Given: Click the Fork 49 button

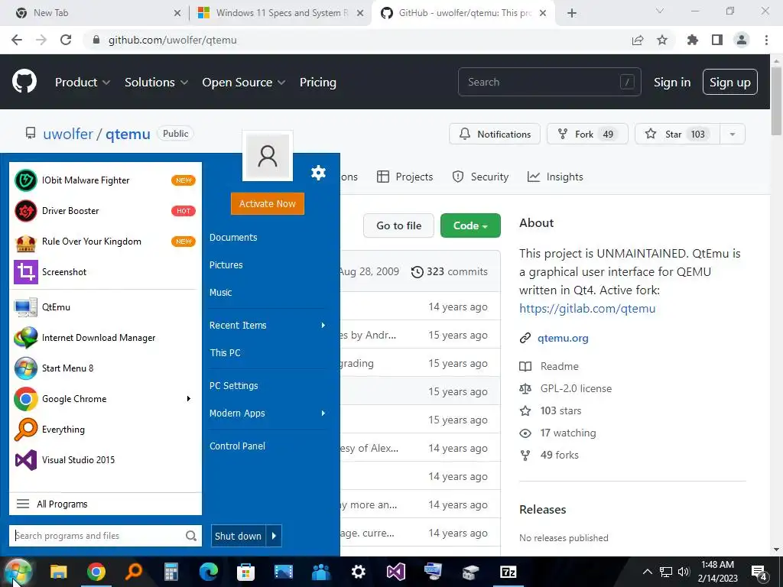Looking at the screenshot, I should 587,135.
